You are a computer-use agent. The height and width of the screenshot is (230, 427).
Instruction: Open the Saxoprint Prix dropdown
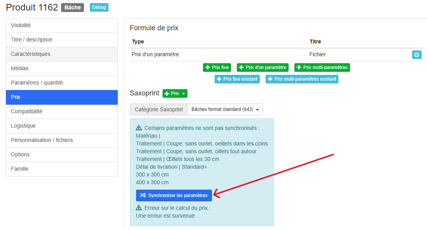coord(175,93)
